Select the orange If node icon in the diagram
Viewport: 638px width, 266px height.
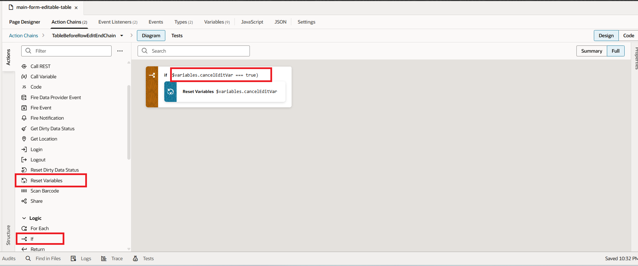pos(152,75)
